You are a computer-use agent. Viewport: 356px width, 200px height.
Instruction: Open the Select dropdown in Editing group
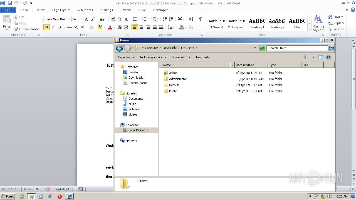pos(337,29)
